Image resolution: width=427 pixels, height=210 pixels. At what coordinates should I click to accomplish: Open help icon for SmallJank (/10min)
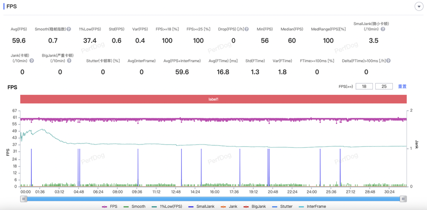(x=383, y=29)
